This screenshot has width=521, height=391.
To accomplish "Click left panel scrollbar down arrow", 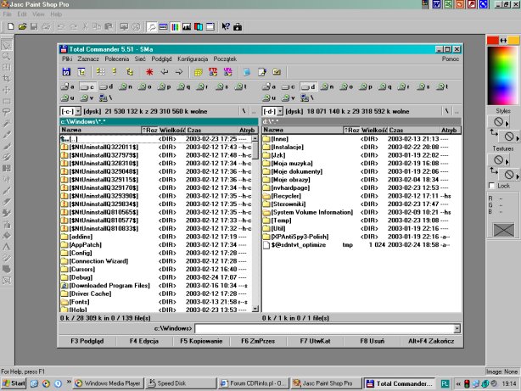I will tap(255, 309).
